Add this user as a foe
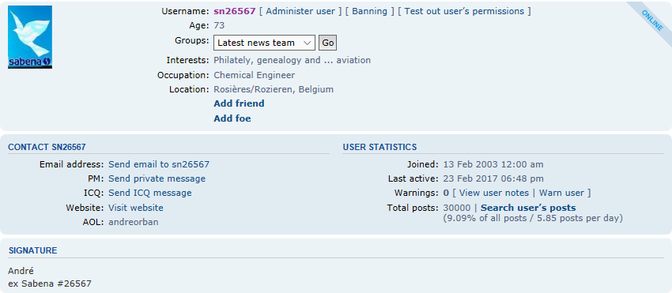The image size is (672, 293). (x=232, y=118)
